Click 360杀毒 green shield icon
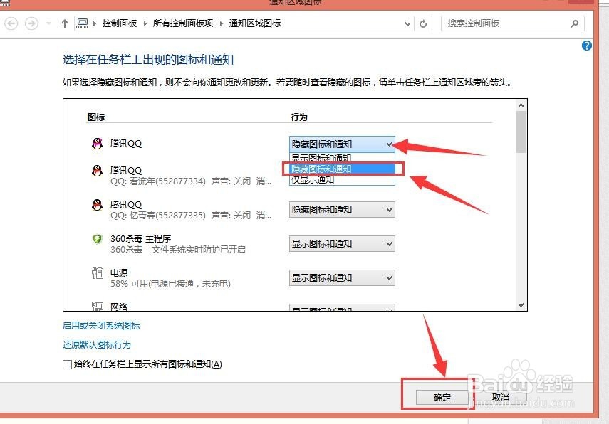This screenshot has width=609, height=424. coord(97,238)
